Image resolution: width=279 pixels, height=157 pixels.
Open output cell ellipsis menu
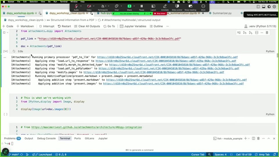(5, 57)
